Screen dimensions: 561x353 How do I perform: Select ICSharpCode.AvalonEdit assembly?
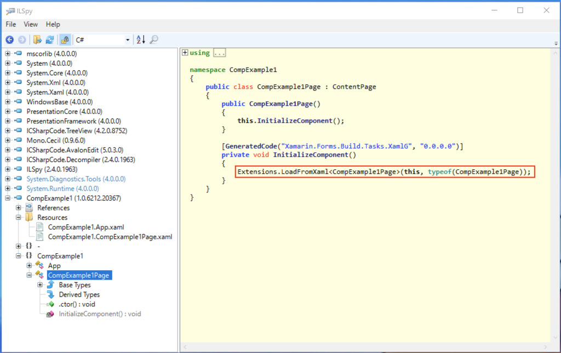(x=75, y=150)
